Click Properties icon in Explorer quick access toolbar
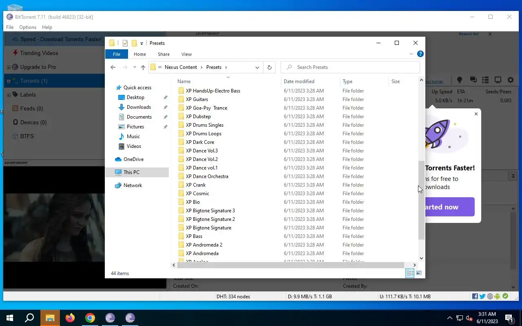 point(125,43)
